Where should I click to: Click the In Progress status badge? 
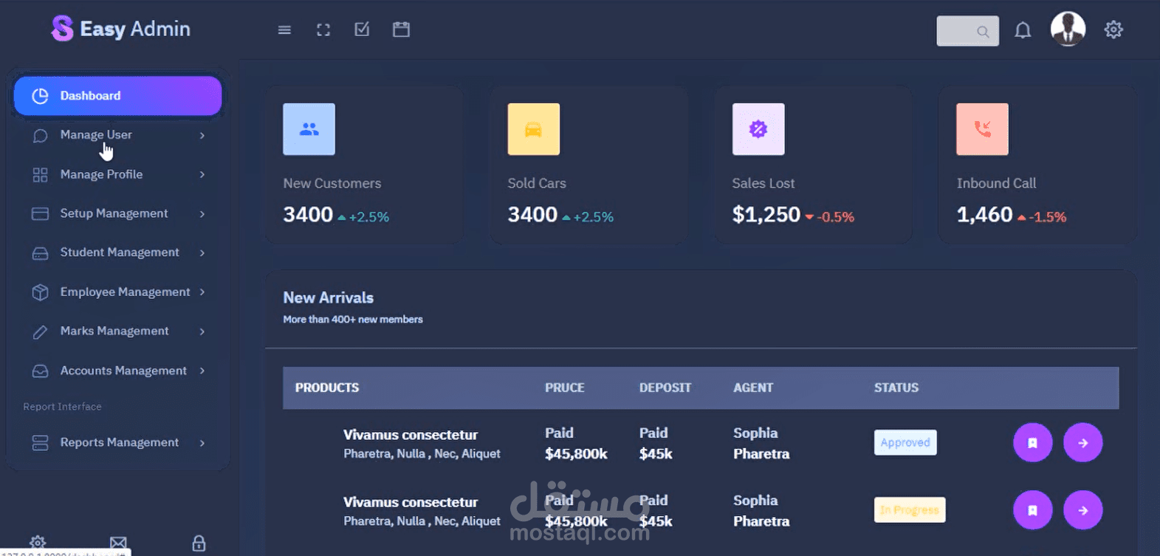pyautogui.click(x=910, y=509)
